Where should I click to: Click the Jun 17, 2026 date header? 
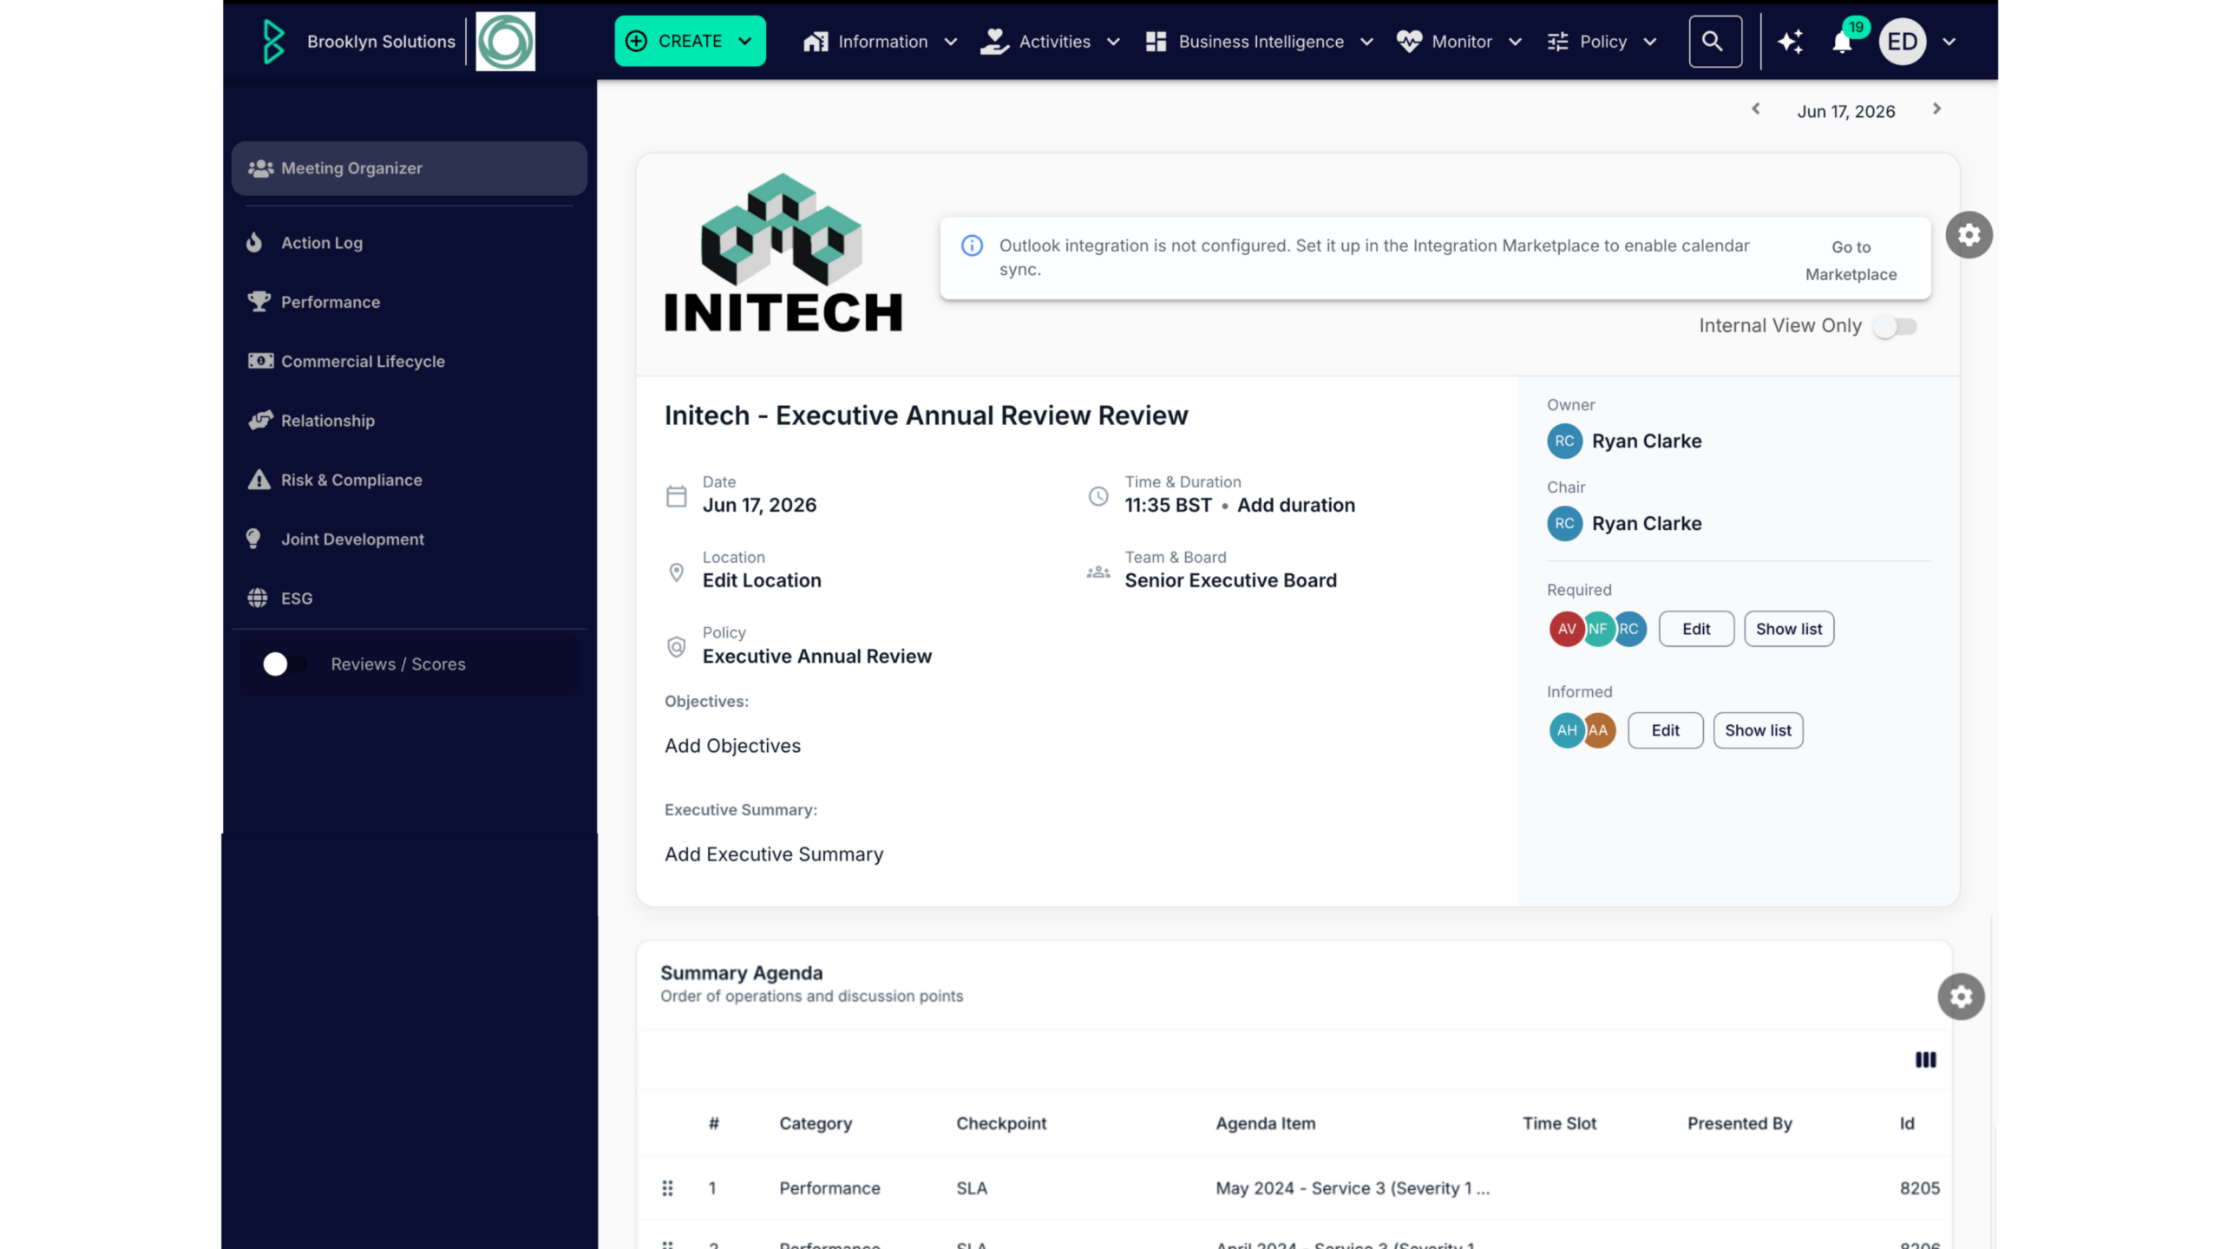click(1845, 111)
